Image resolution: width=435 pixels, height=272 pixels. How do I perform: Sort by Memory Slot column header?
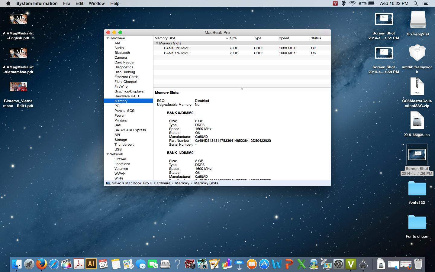(191, 38)
